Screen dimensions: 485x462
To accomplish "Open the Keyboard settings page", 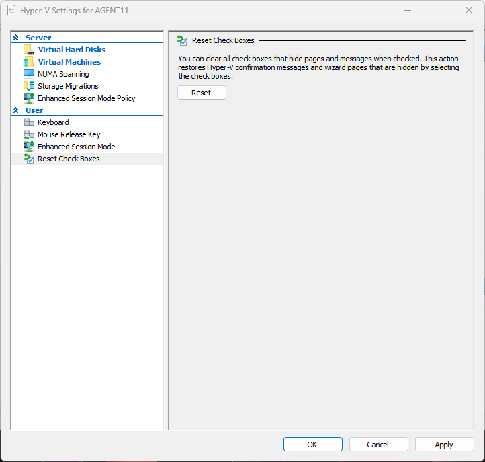I will pyautogui.click(x=53, y=122).
